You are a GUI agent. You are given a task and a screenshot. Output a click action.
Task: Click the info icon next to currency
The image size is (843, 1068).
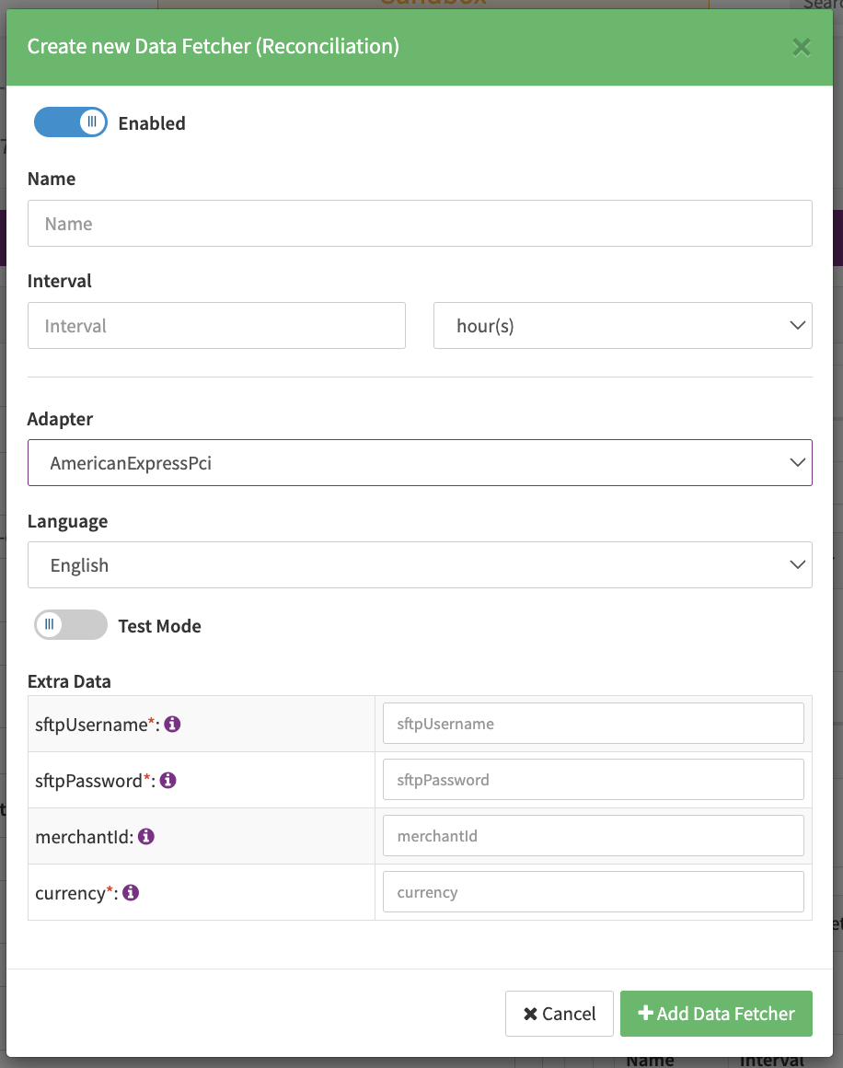(x=131, y=893)
